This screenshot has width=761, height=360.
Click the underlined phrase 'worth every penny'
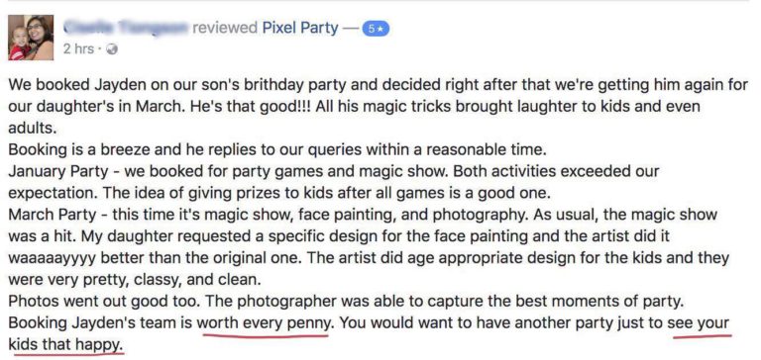tap(266, 322)
